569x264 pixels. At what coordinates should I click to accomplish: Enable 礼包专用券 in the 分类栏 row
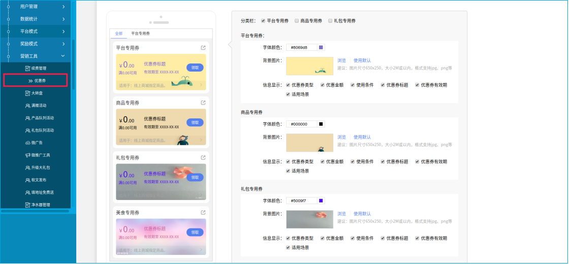pyautogui.click(x=330, y=21)
